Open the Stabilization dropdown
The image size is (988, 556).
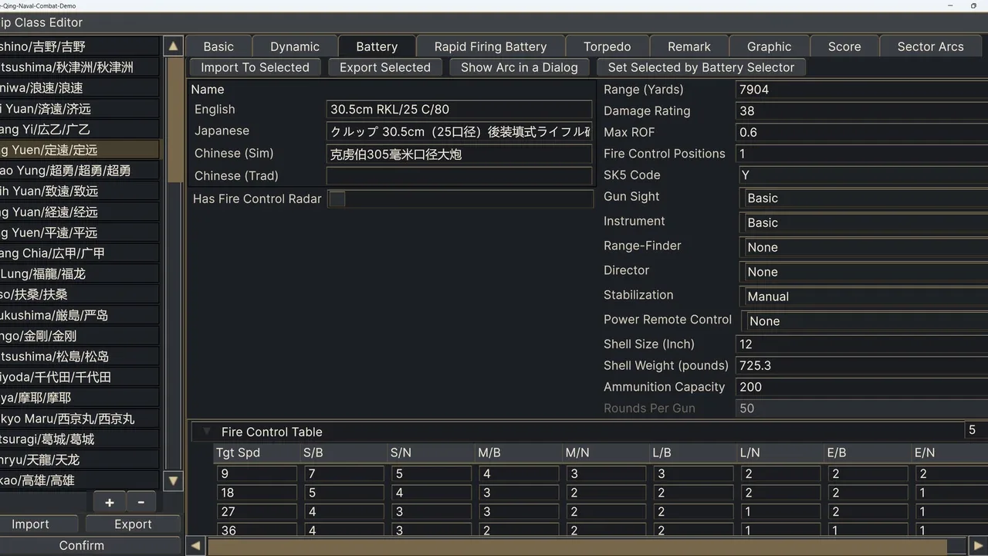pos(864,297)
